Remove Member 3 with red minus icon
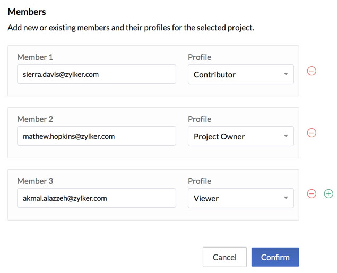 pos(312,194)
